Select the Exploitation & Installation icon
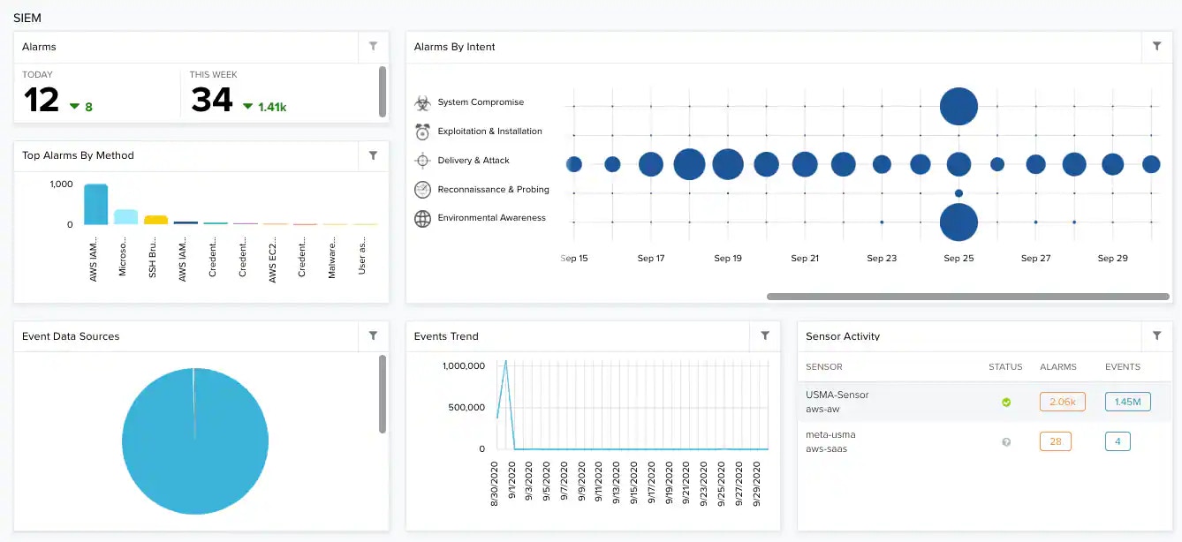This screenshot has width=1182, height=542. [x=422, y=132]
